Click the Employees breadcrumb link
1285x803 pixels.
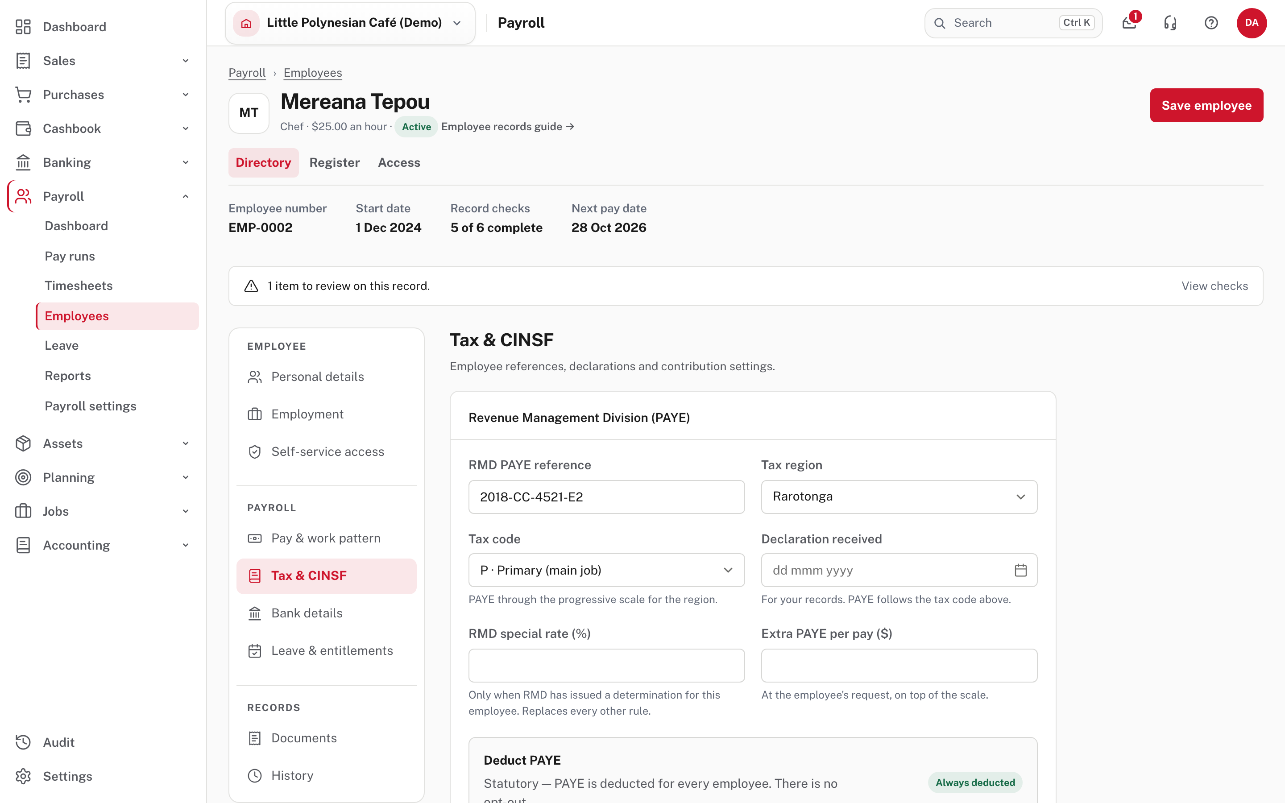[x=313, y=73]
